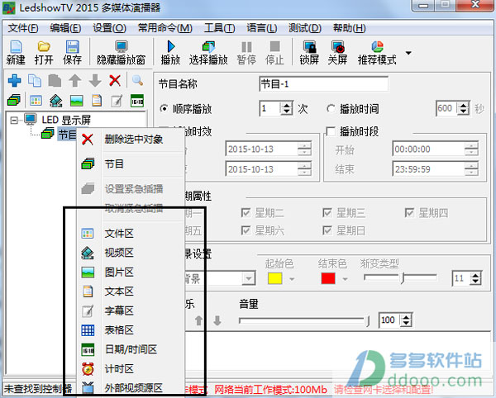The width and height of the screenshot is (496, 398).
Task: Select LED 显示屏 in the tree
Action: [66, 120]
